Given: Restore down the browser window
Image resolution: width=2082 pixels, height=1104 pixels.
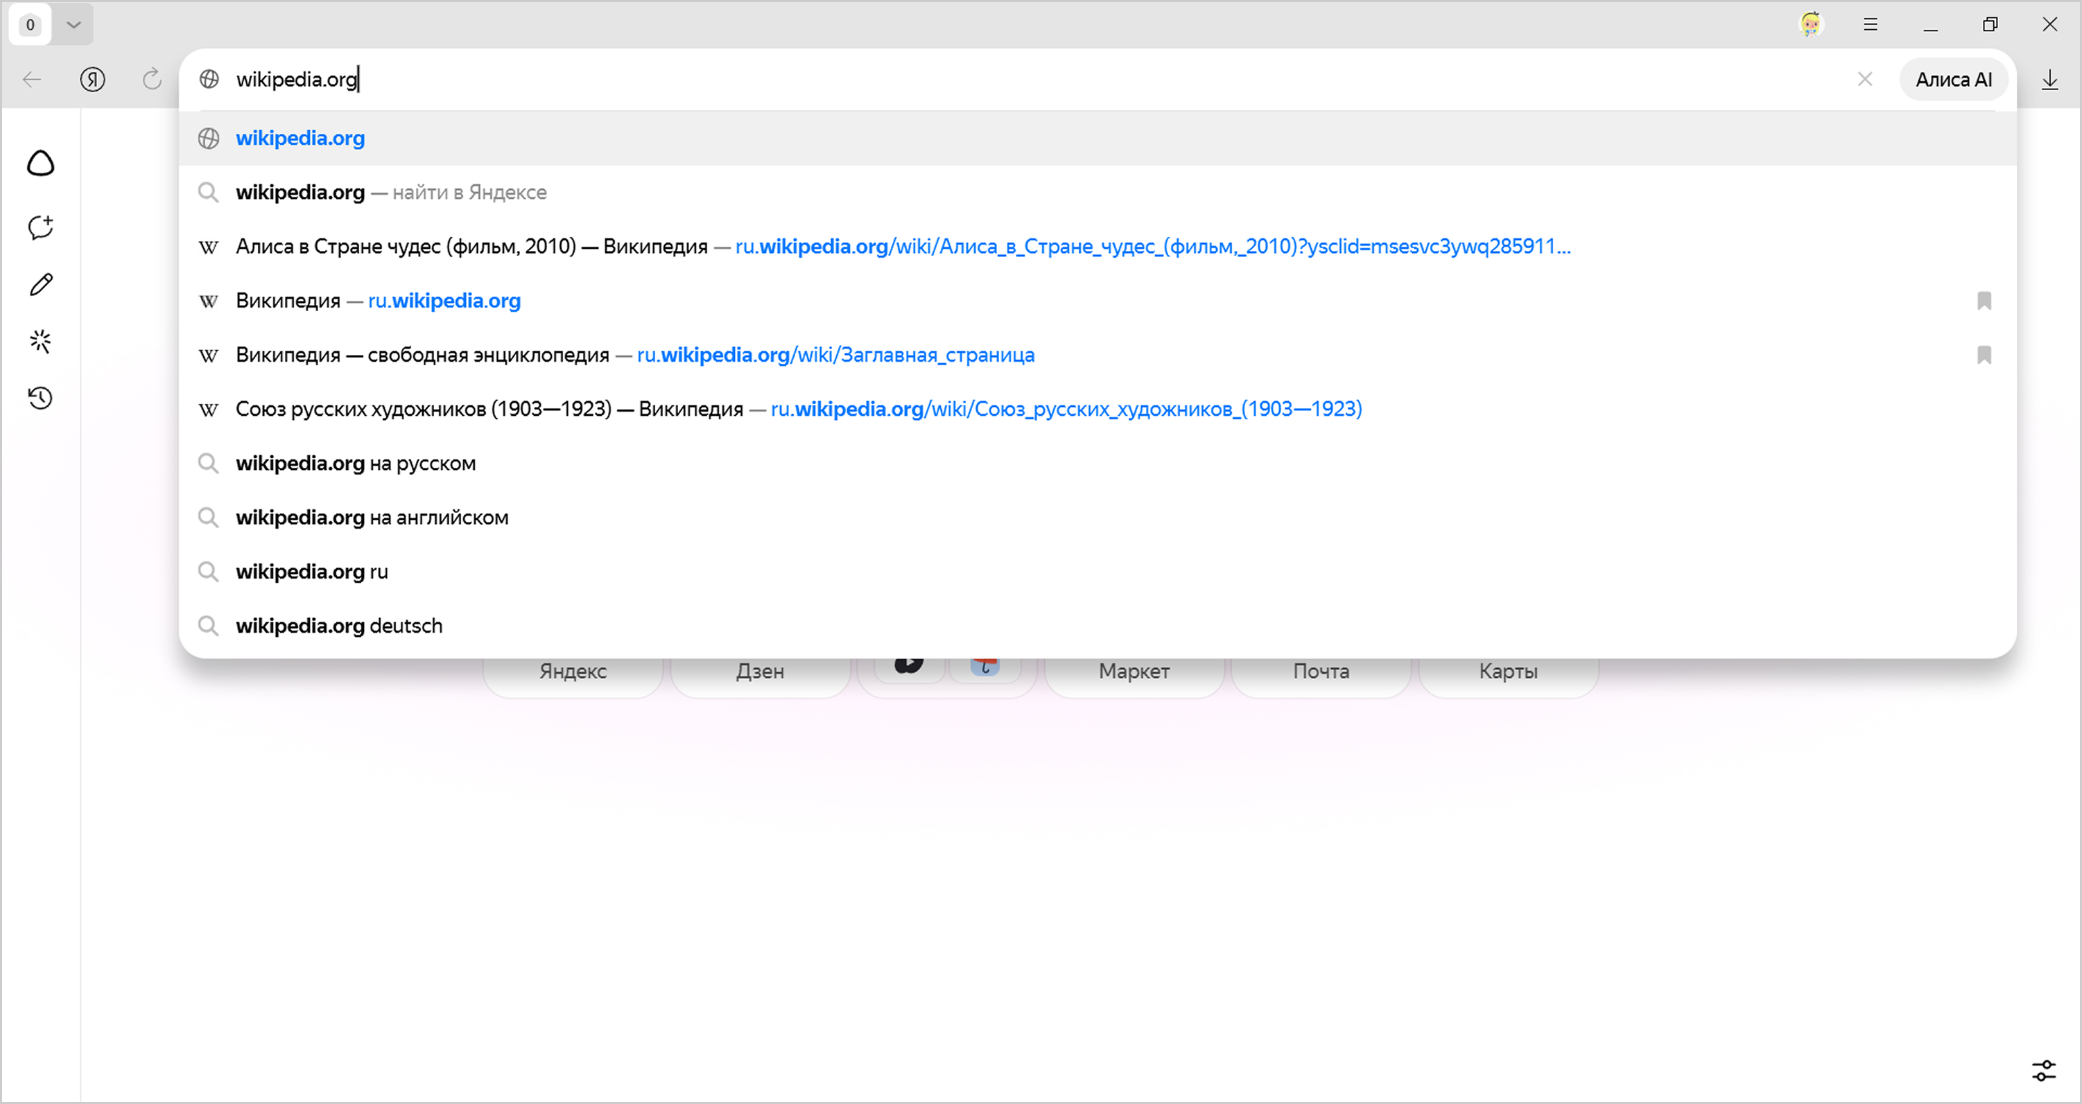Looking at the screenshot, I should pyautogui.click(x=1990, y=24).
